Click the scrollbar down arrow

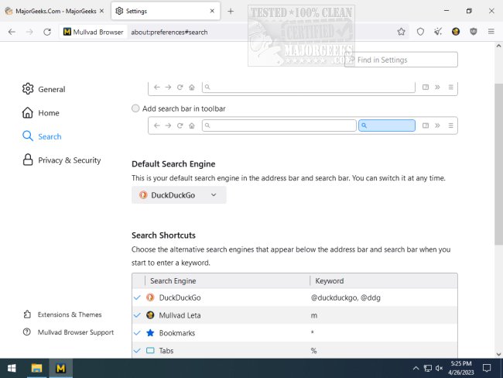pyautogui.click(x=498, y=354)
